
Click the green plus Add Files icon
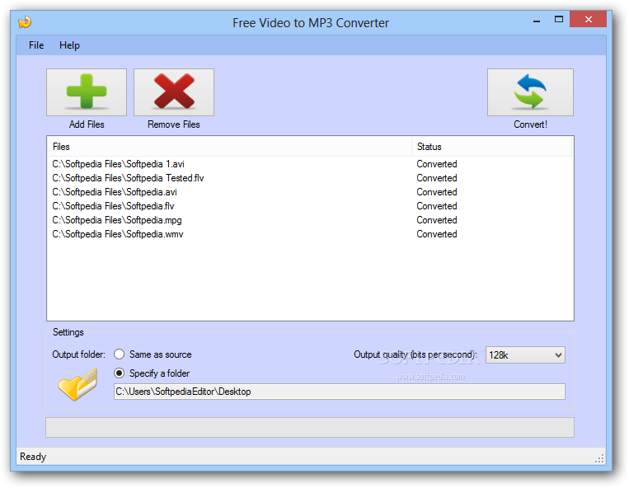click(x=87, y=92)
